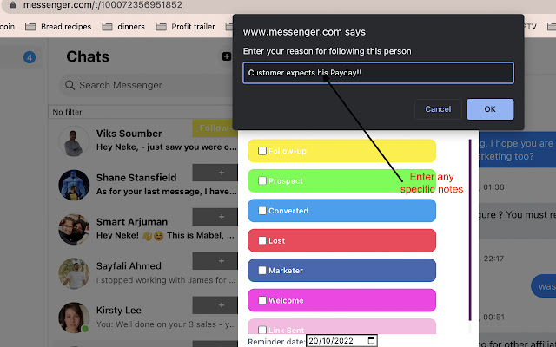Check the Marketer checkbox
Viewport: 556px width, 347px height.
click(262, 270)
